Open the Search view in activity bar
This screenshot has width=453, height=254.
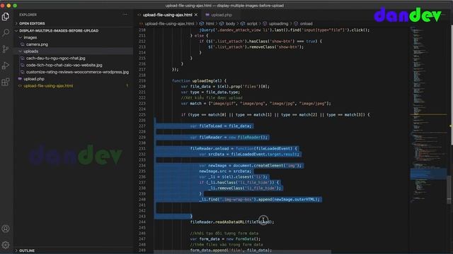(x=6, y=32)
